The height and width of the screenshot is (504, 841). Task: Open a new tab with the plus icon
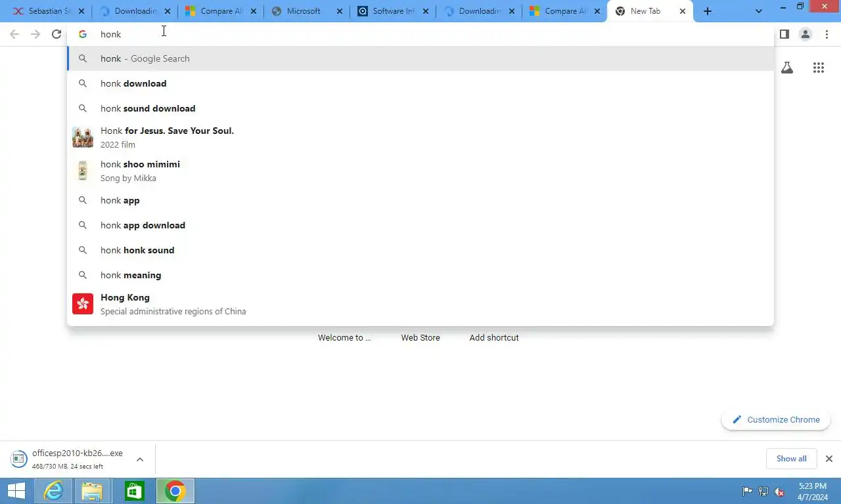(x=708, y=11)
